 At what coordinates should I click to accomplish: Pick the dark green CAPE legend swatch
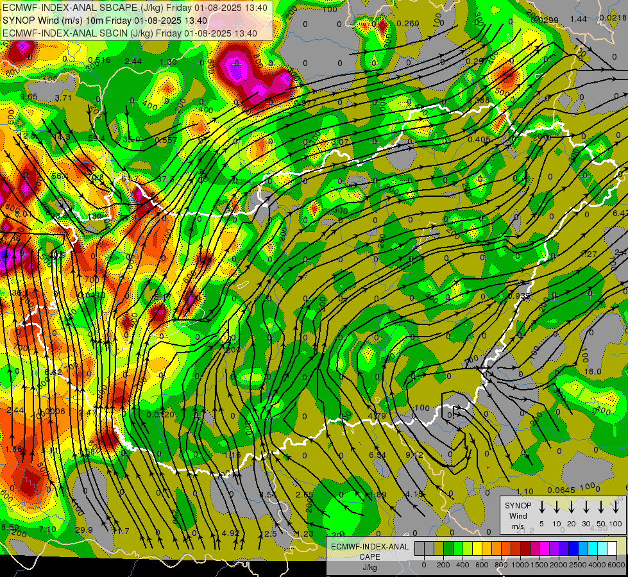point(448,548)
